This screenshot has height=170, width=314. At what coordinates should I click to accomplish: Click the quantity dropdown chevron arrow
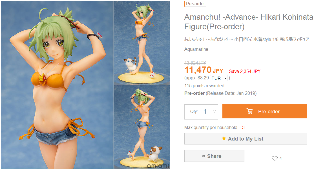(214, 112)
